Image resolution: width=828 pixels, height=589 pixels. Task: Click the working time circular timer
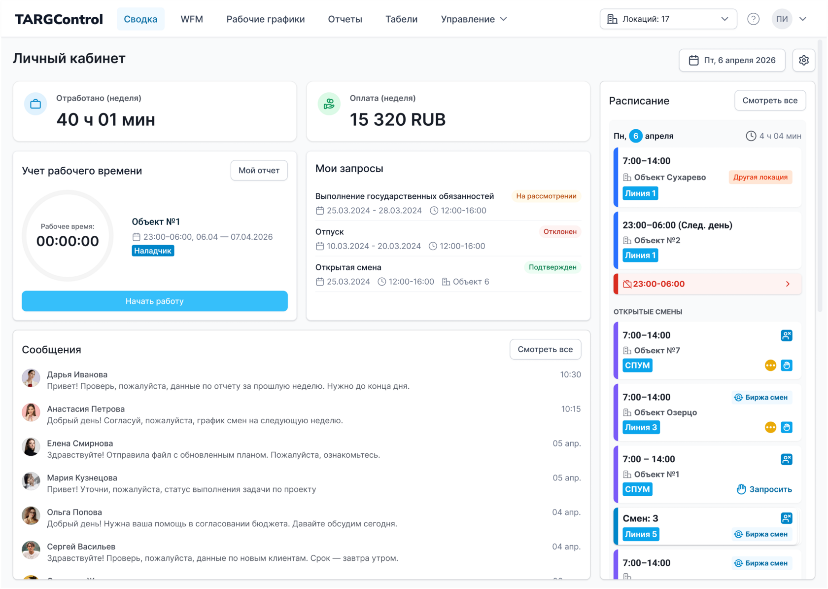(x=68, y=236)
